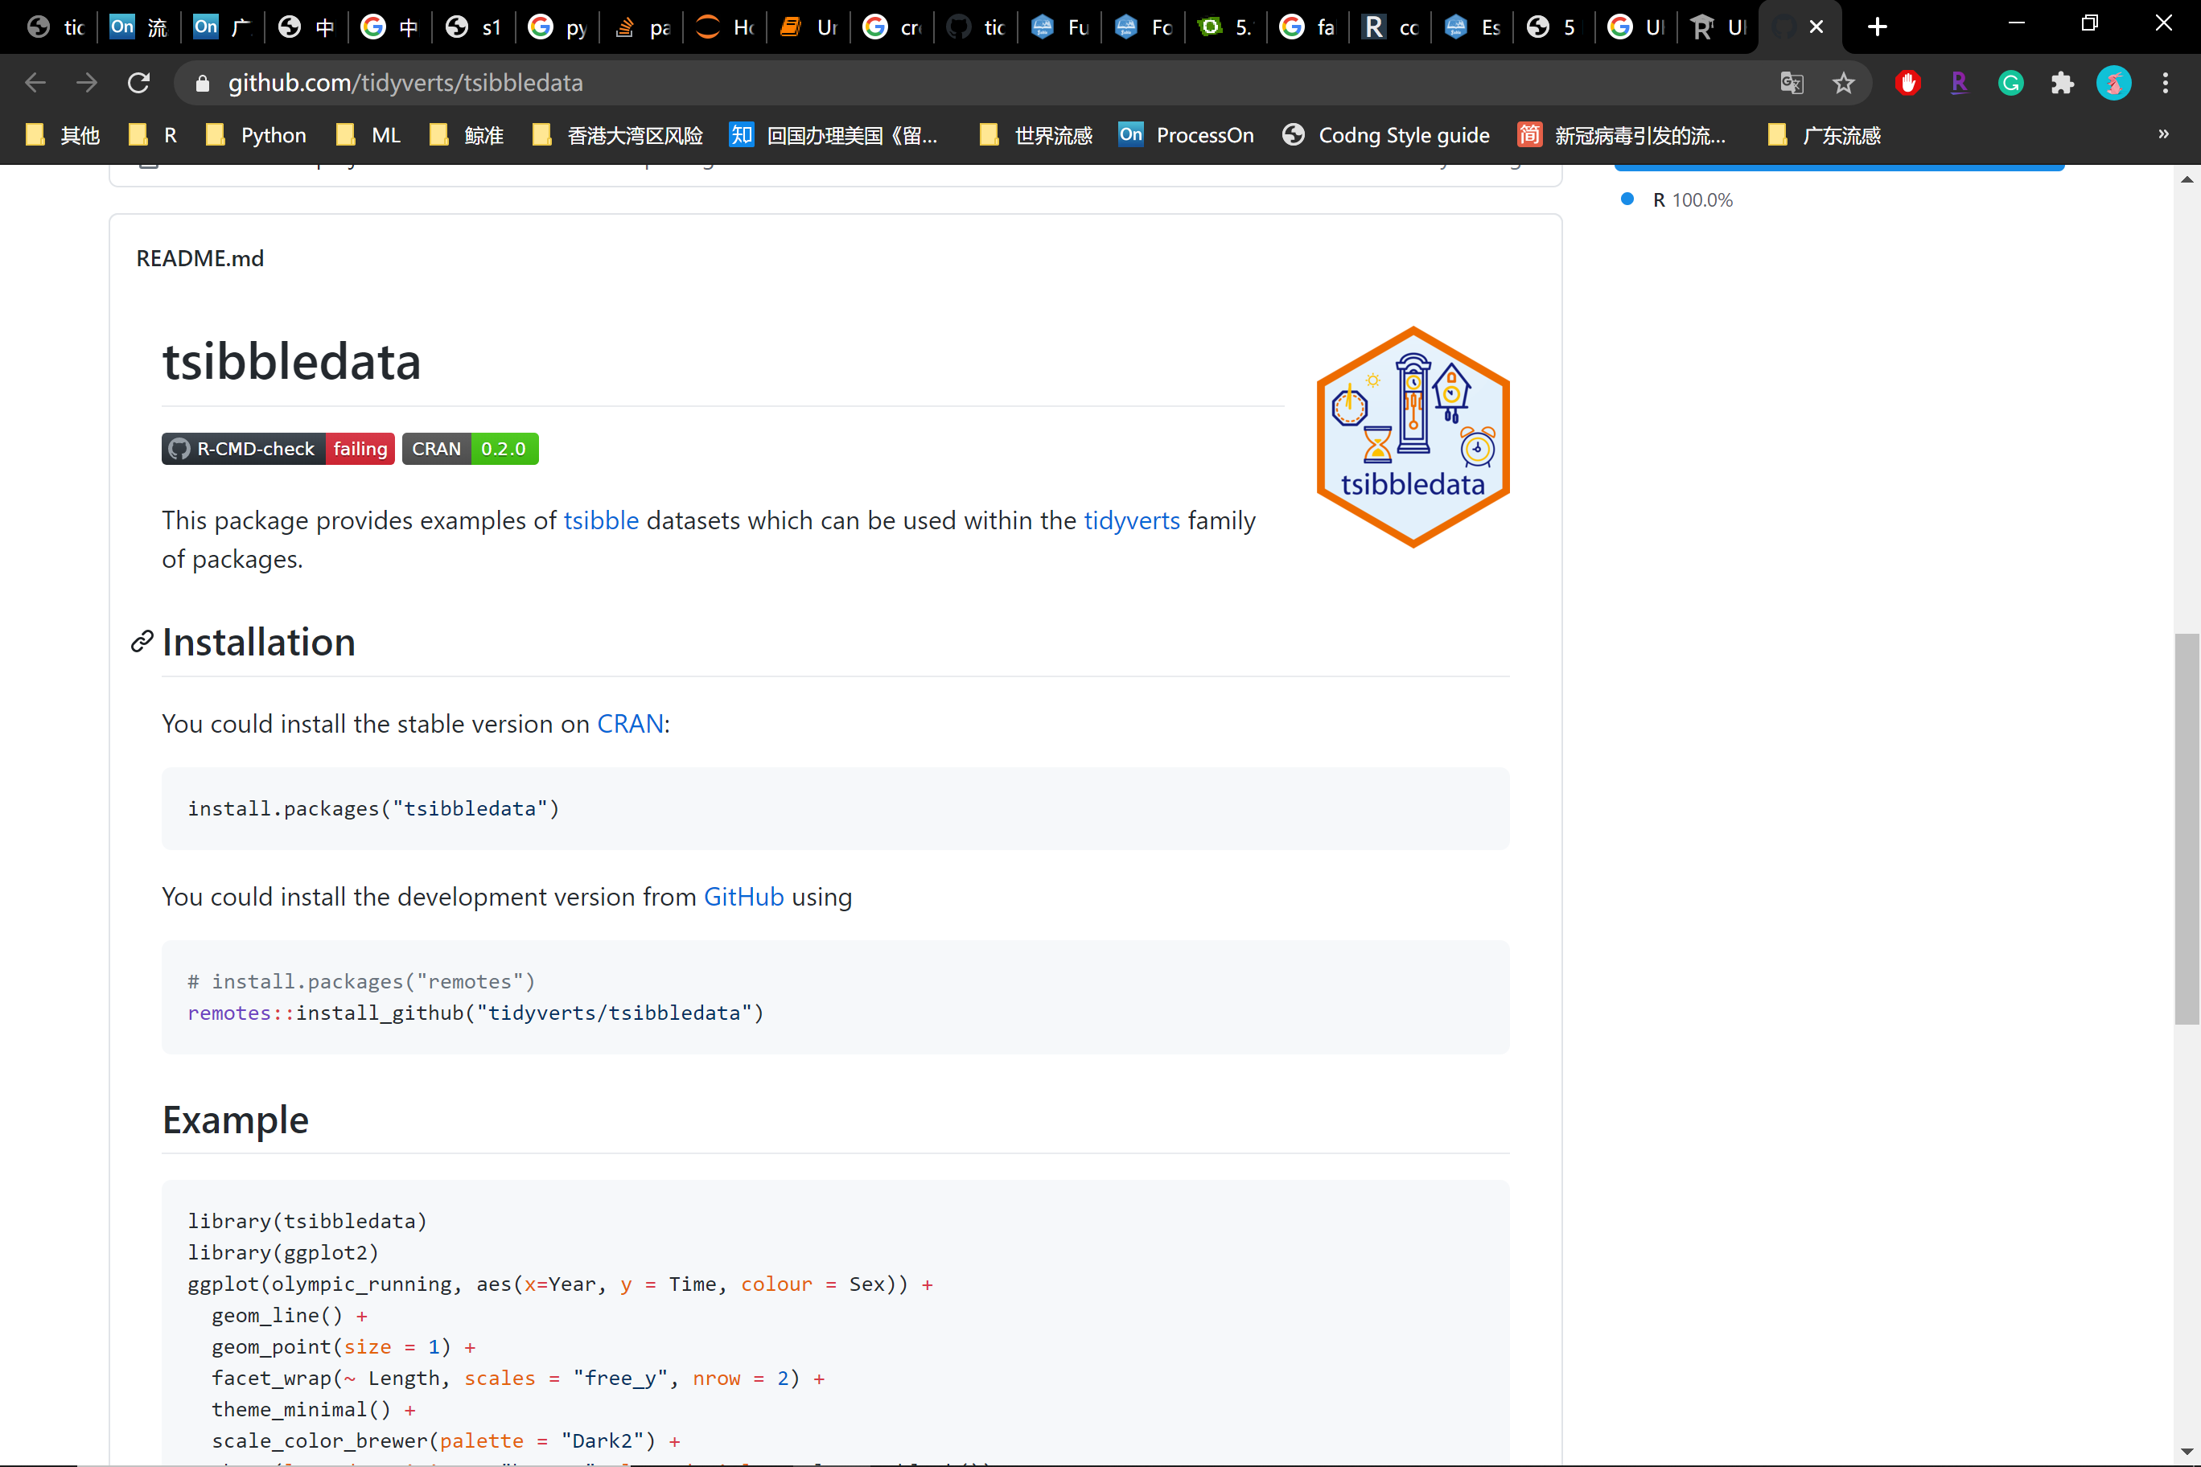Image resolution: width=2201 pixels, height=1467 pixels.
Task: Click the R 100.0% language entry
Action: [x=1678, y=199]
